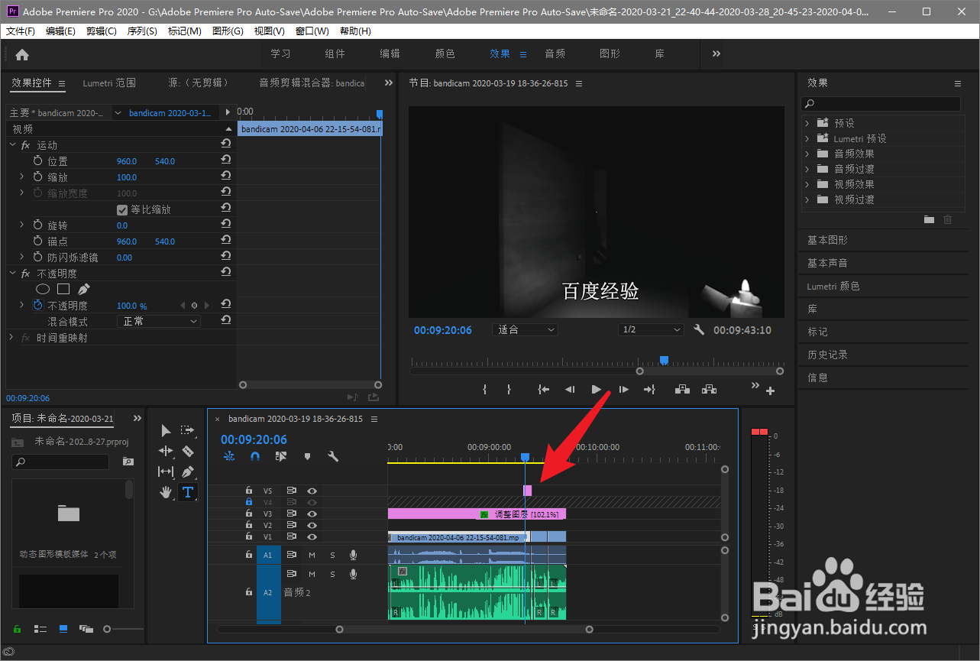
Task: Open the Graphics menu
Action: (x=228, y=31)
